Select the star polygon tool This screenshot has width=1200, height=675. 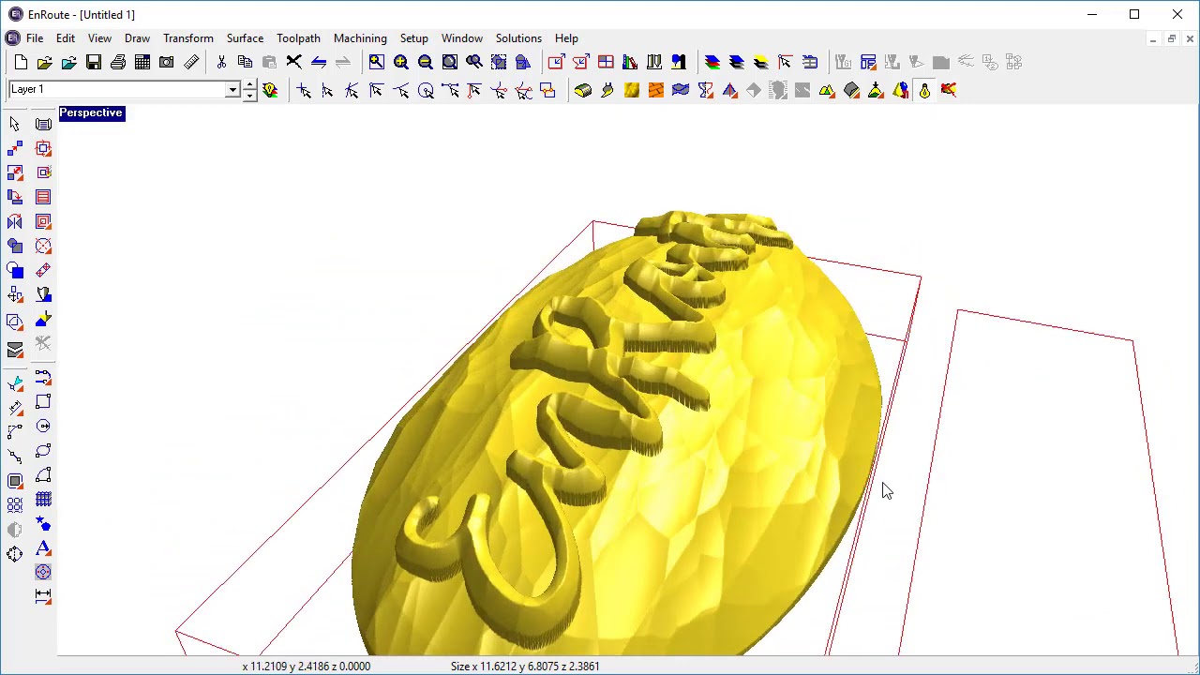[43, 524]
